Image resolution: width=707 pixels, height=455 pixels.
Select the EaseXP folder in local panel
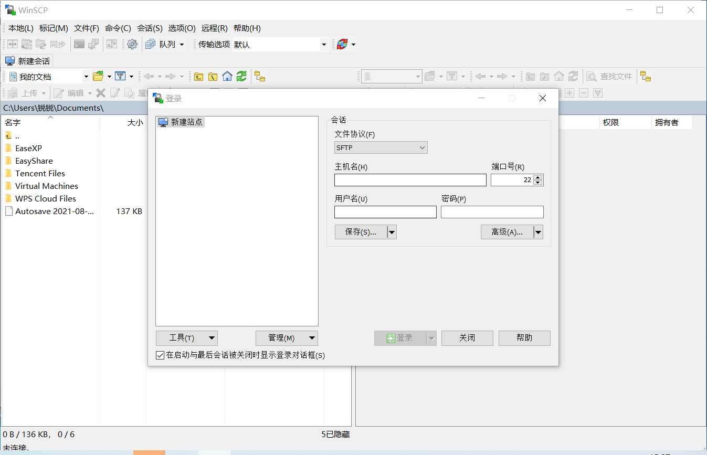[28, 148]
